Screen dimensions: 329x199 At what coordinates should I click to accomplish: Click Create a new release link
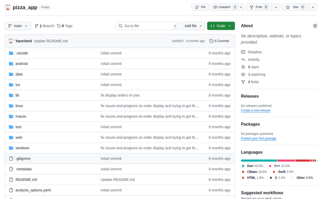(255, 111)
